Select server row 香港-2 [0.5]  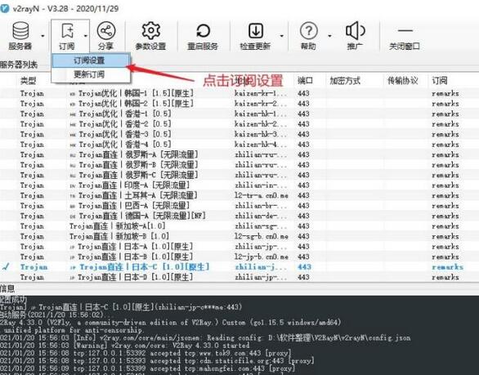pos(239,124)
